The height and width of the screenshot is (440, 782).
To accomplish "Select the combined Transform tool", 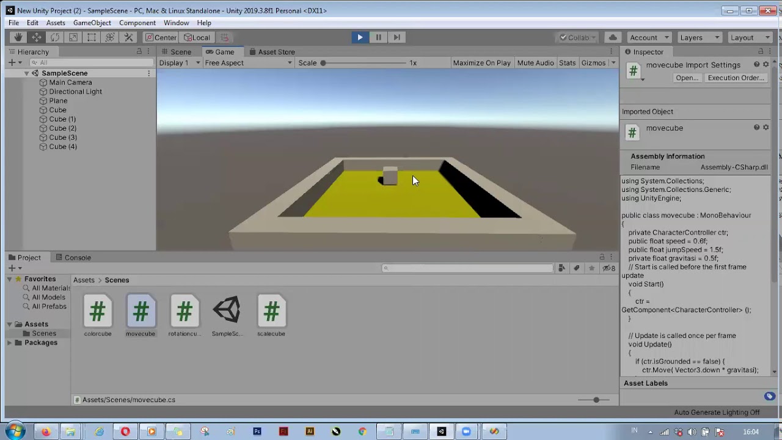I will pyautogui.click(x=110, y=37).
